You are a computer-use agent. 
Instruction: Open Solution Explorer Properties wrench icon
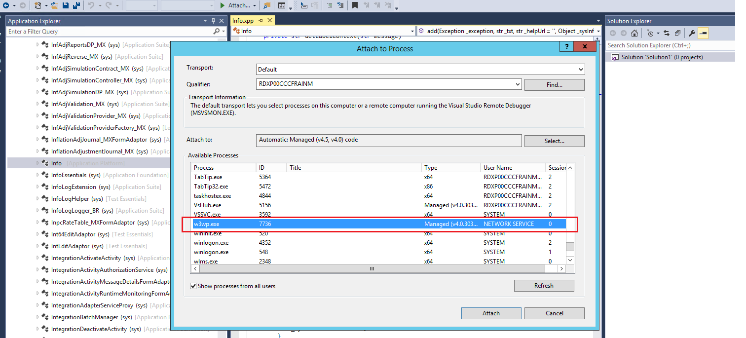pos(692,33)
